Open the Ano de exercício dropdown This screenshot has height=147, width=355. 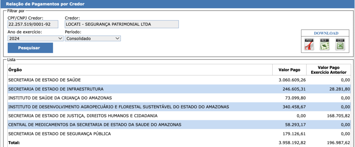click(x=35, y=38)
